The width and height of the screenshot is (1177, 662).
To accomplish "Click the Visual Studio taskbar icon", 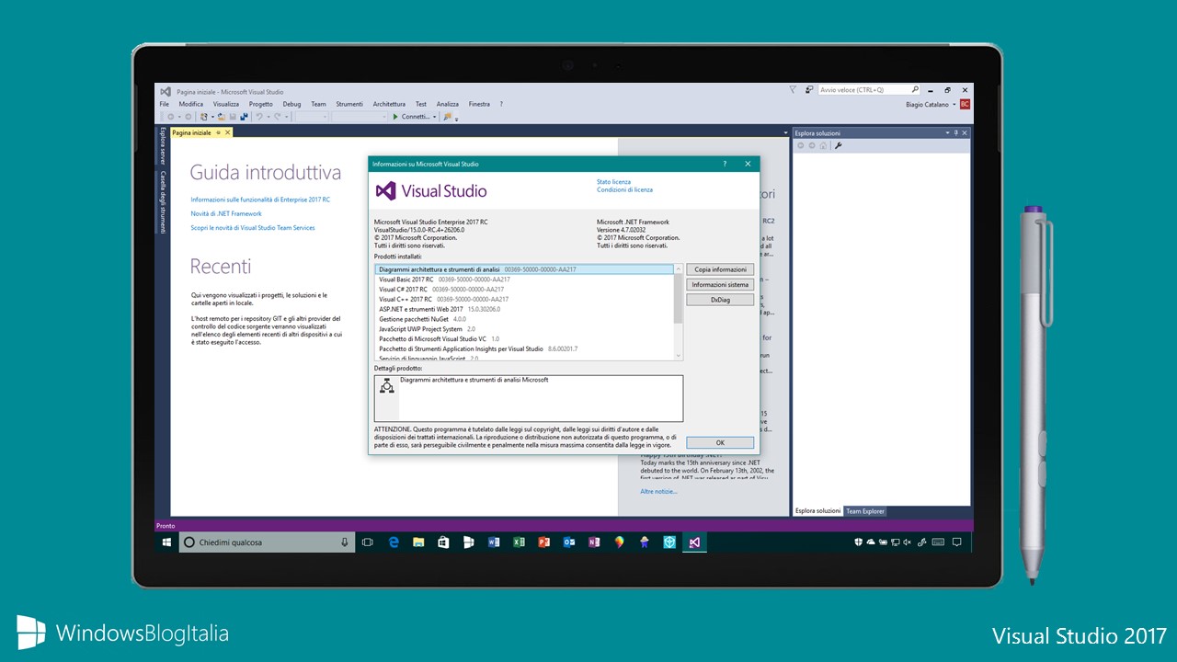I will click(x=694, y=542).
